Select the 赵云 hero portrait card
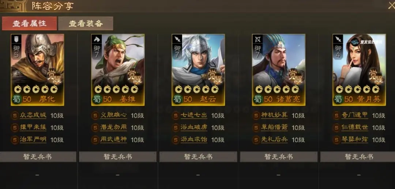Viewport: 395px width, 189px height. [x=198, y=70]
